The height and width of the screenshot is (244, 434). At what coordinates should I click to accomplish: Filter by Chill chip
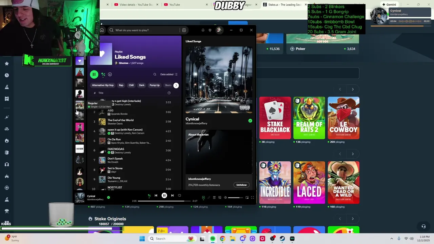[131, 85]
